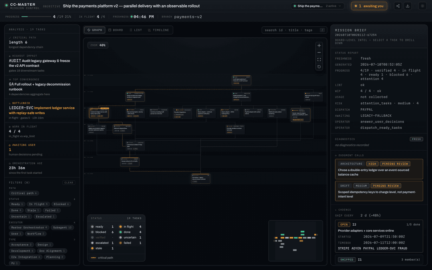Switch to the List view tab
Image resolution: width=432 pixels, height=270 pixels.
click(x=136, y=30)
